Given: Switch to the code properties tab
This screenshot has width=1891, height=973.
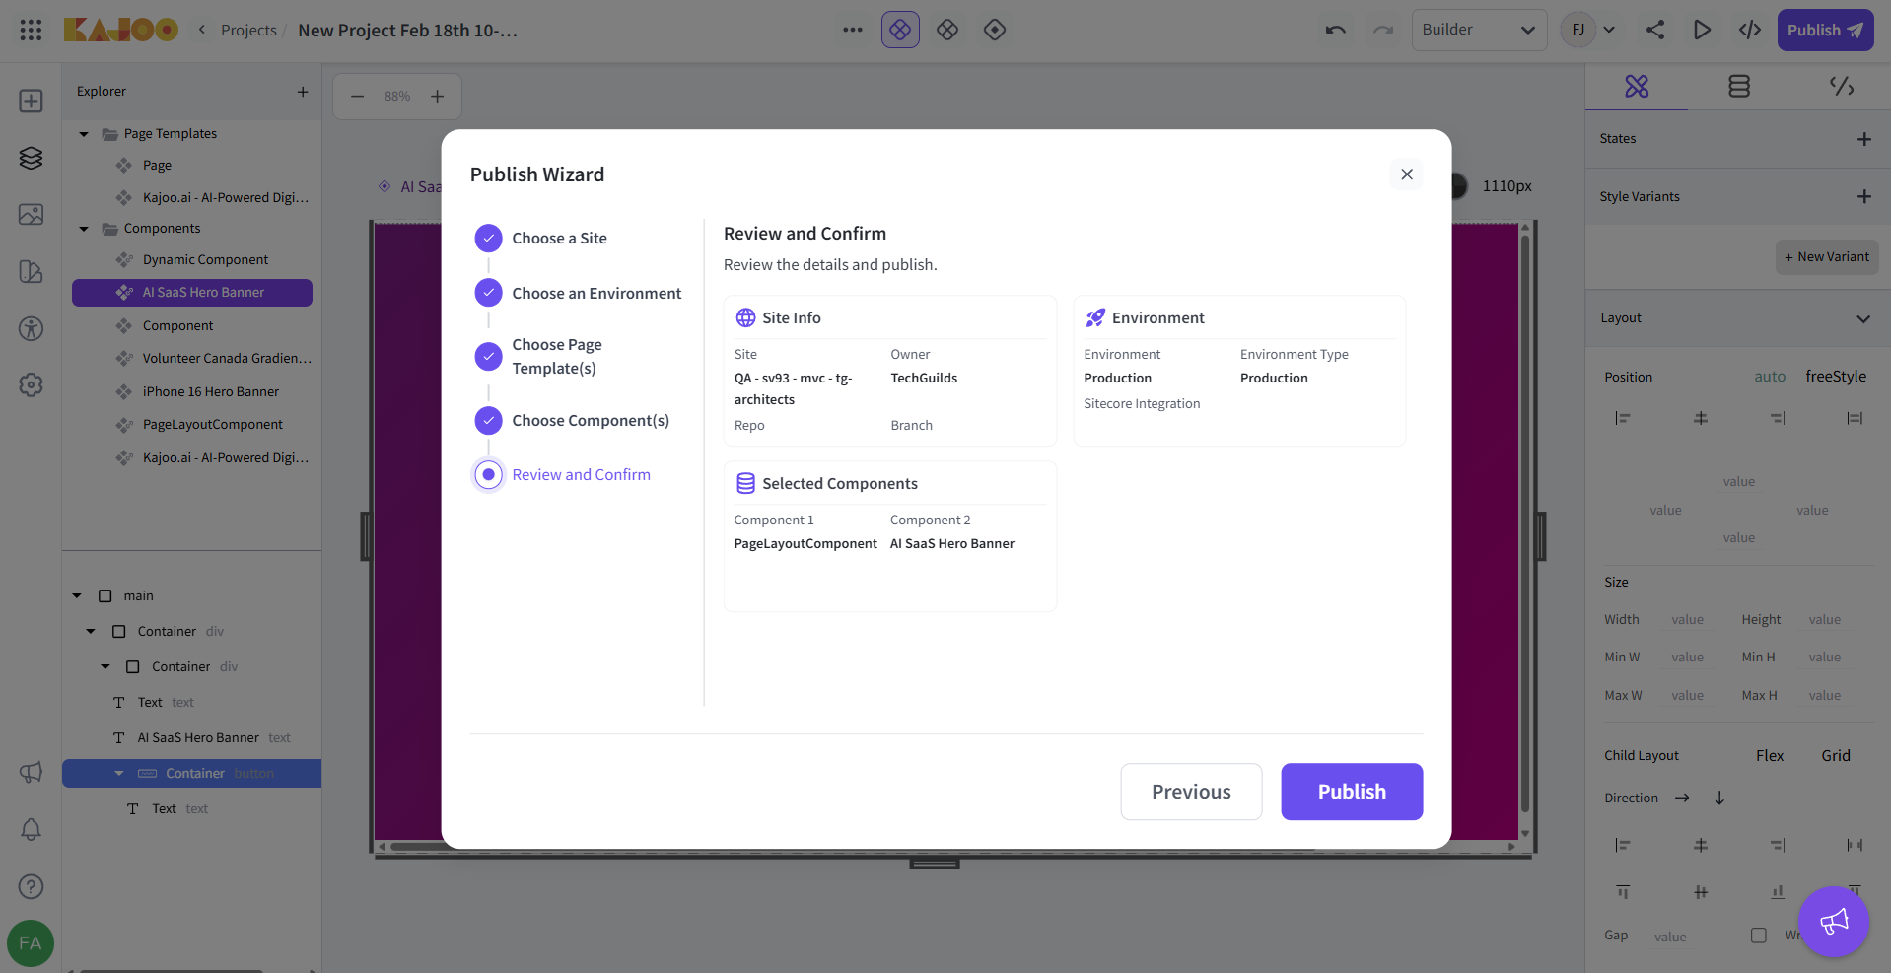Looking at the screenshot, I should (1842, 87).
